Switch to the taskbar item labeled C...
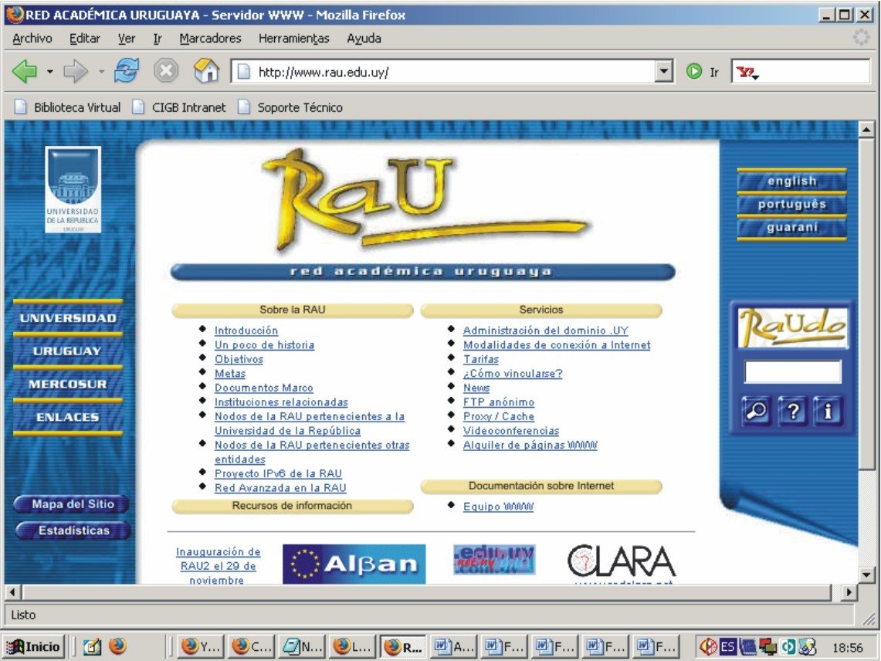The height and width of the screenshot is (661, 881). pos(251,647)
